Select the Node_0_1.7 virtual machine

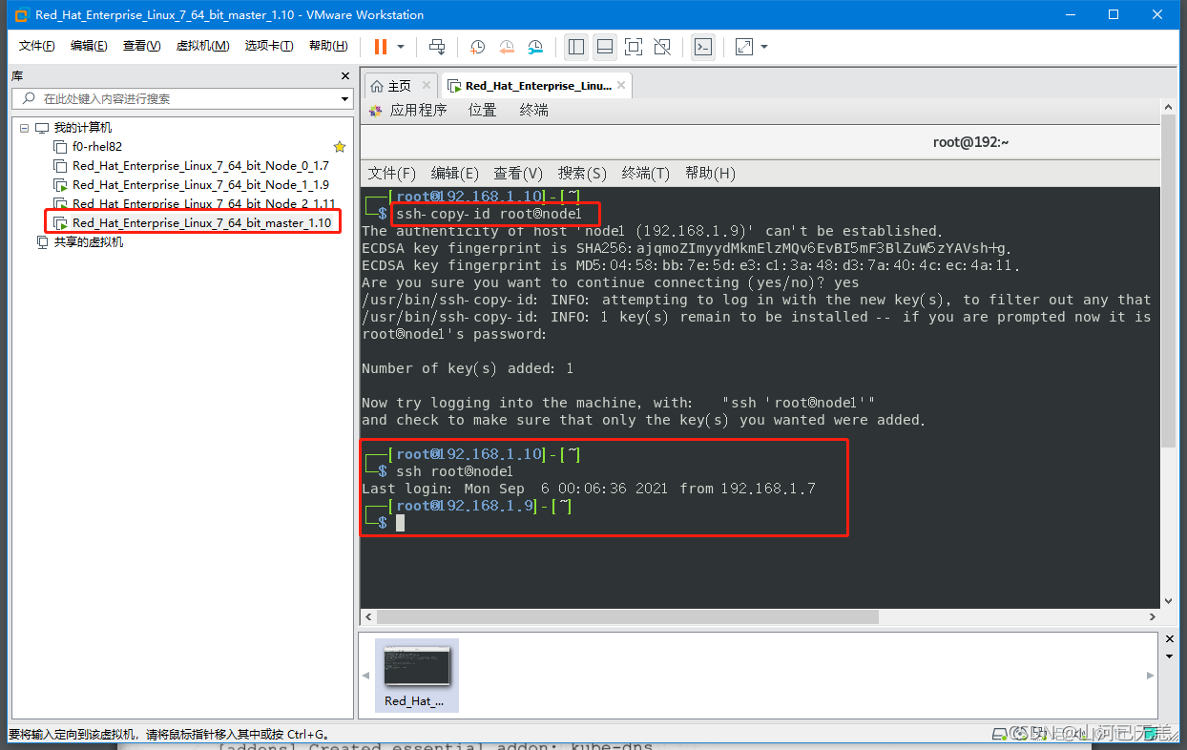(x=200, y=166)
